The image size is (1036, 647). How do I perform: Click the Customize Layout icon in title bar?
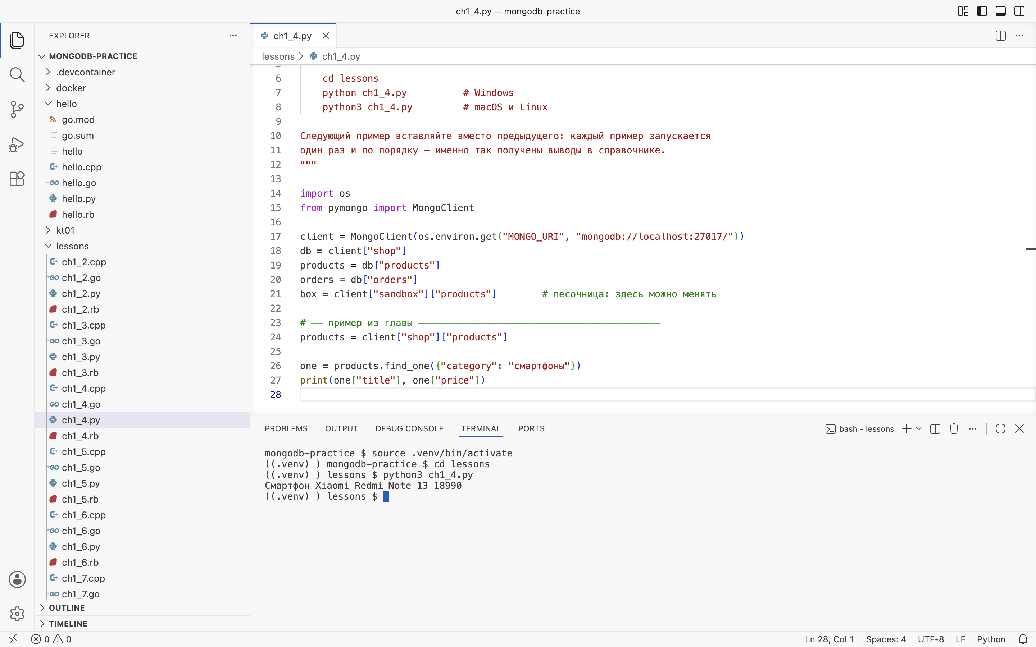tap(963, 11)
